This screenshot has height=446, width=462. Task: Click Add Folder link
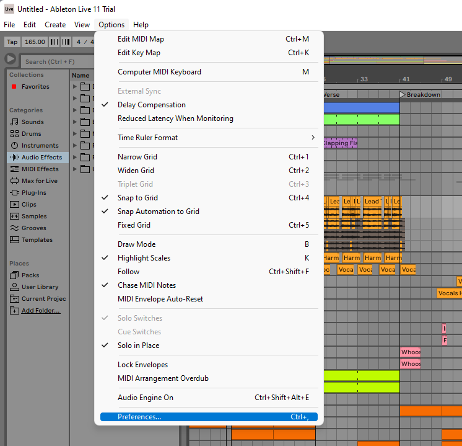[x=41, y=311]
